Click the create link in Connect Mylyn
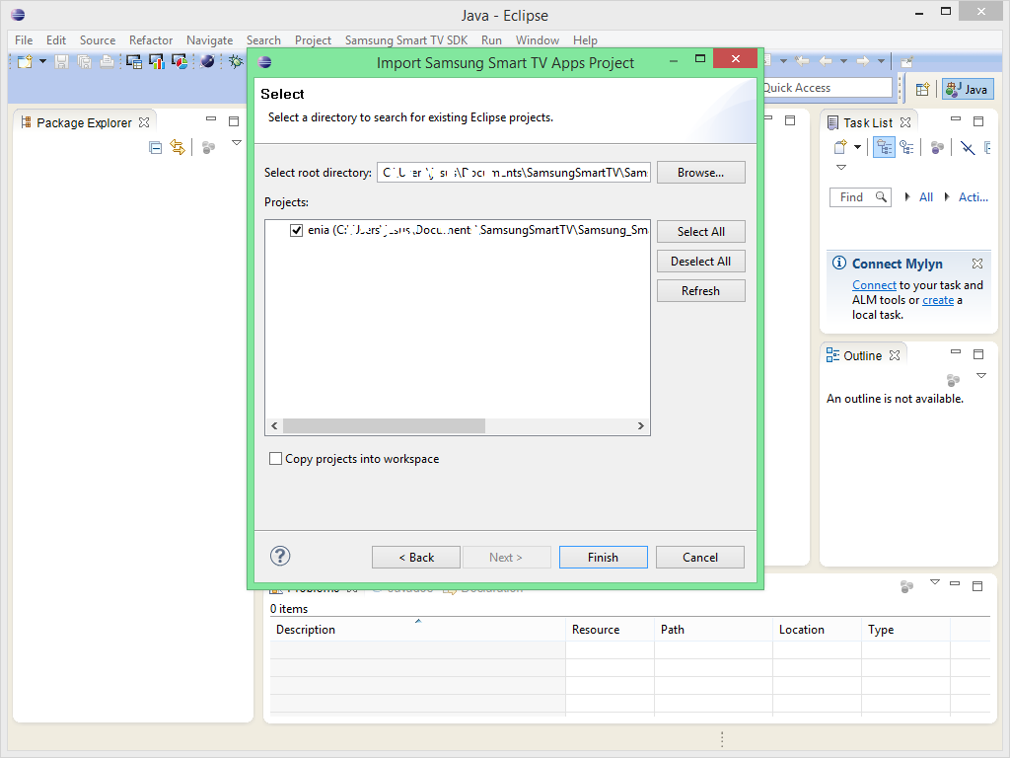The image size is (1010, 758). [938, 300]
